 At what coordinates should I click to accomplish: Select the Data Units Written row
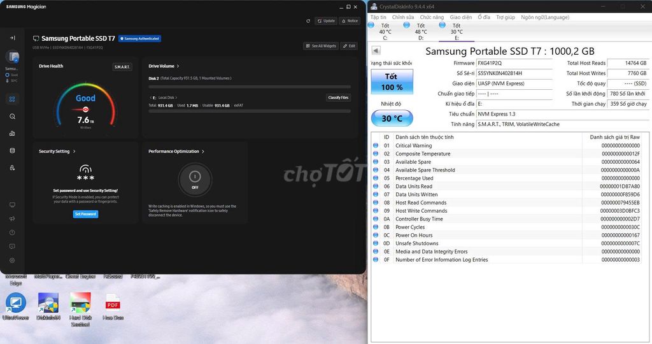click(x=506, y=195)
